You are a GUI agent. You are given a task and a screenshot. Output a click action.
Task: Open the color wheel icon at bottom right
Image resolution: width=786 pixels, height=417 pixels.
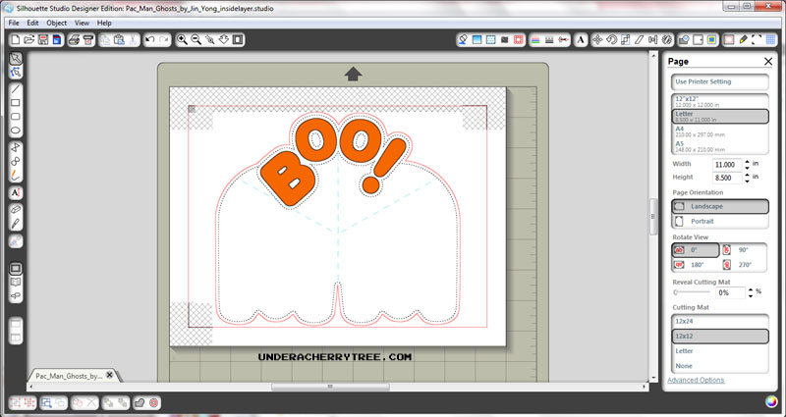pyautogui.click(x=771, y=401)
